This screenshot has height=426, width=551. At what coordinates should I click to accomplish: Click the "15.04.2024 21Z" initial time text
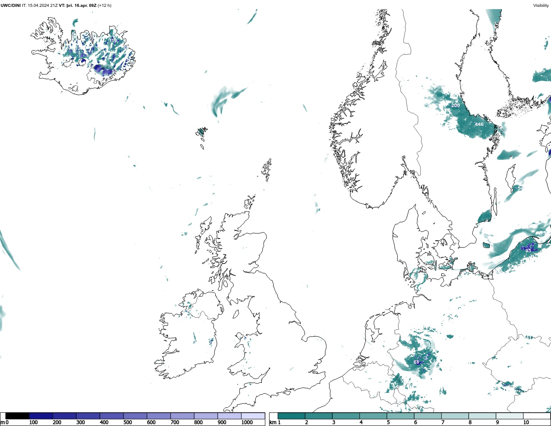43,6
